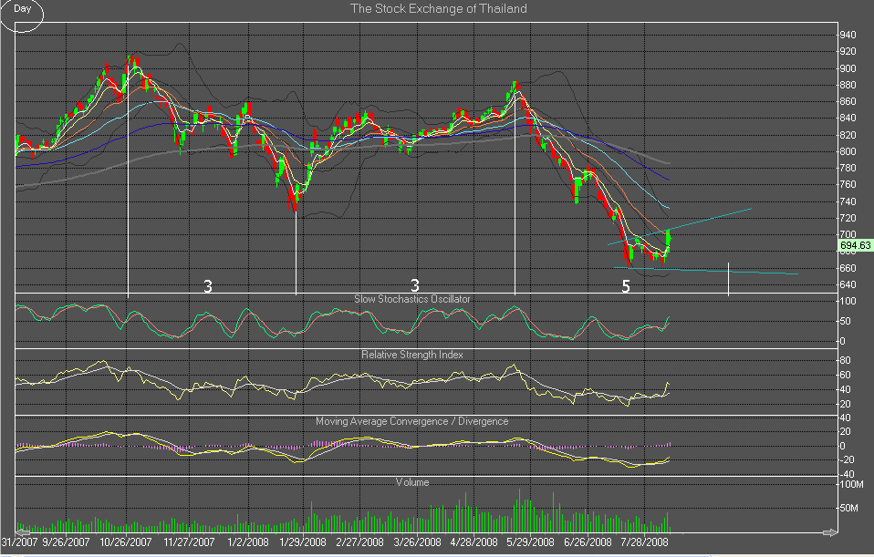Image resolution: width=874 pixels, height=557 pixels.
Task: Click the 9/26/2007 date label
Action: click(66, 542)
